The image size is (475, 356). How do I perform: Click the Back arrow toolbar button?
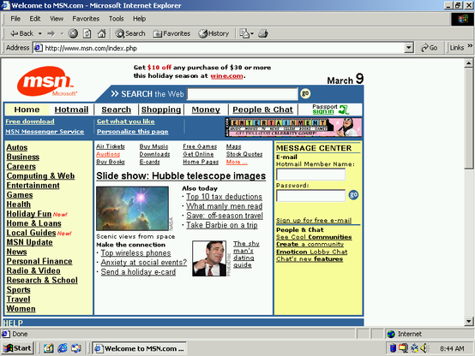click(x=21, y=33)
